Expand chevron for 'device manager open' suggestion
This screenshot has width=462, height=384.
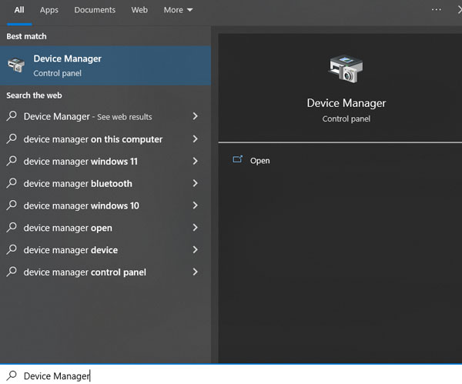pos(195,227)
